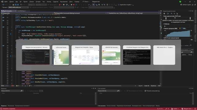The width and height of the screenshot is (197, 110).
Task: Pause debugging with the Break All icon
Action: tap(71, 5)
